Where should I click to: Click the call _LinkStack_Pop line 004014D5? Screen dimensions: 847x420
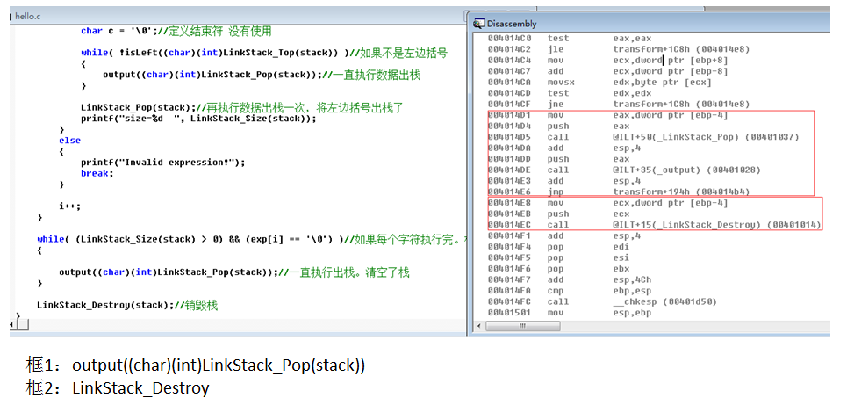coord(642,137)
